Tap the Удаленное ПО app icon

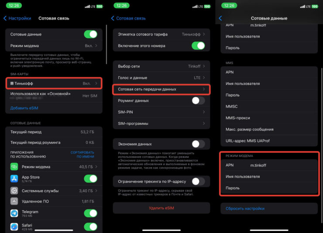pos(14,201)
